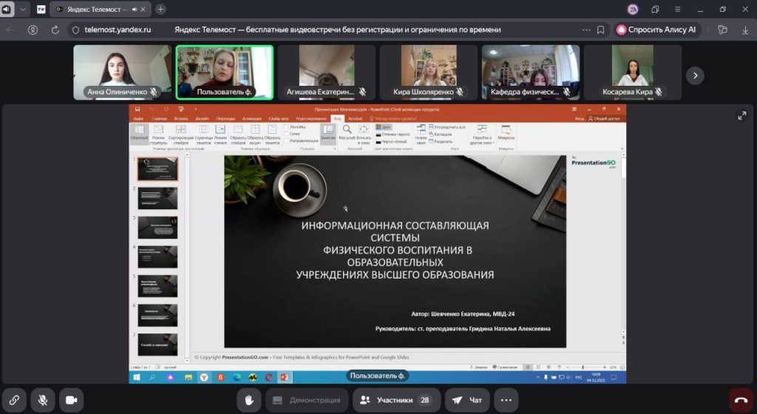The height and width of the screenshot is (414, 757).
Task: Click Спросить Алису AI button
Action: coord(656,30)
